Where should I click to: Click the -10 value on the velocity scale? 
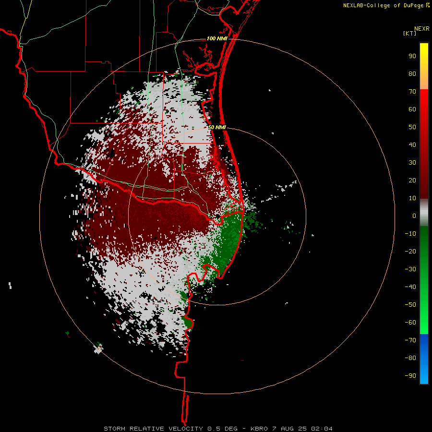tap(410, 234)
